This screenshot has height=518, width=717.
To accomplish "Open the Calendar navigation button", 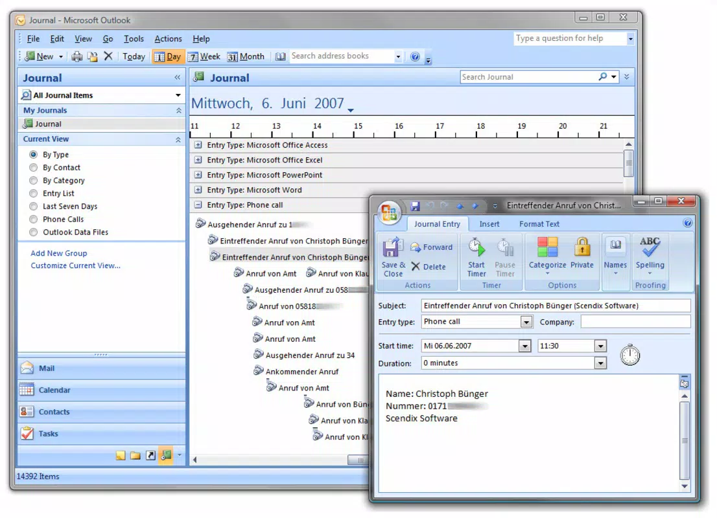I will (102, 390).
